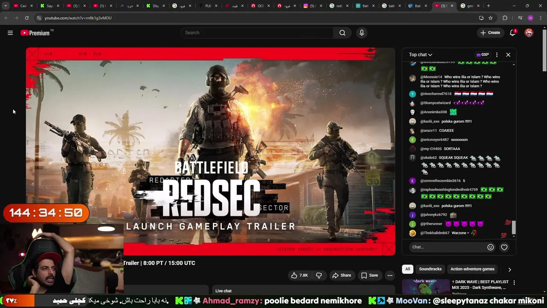Open the Chrome extensions puzzle menu
The width and height of the screenshot is (547, 308).
click(505, 18)
